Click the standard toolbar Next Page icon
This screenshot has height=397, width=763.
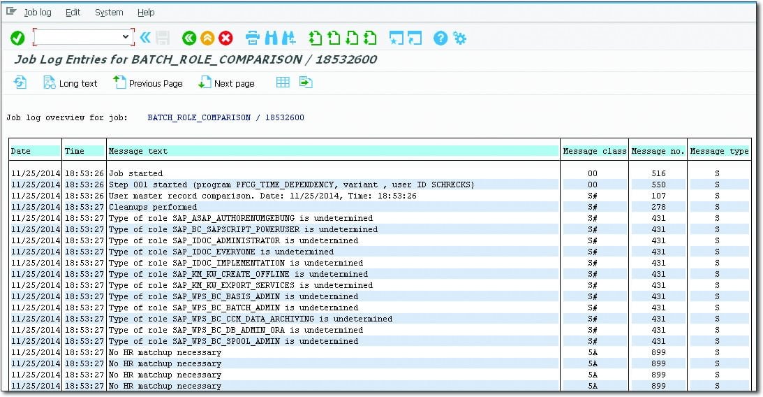(352, 38)
